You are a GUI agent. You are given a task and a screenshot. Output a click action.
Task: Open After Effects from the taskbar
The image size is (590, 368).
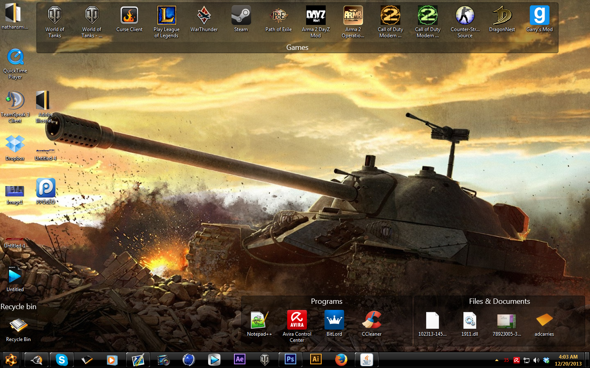pyautogui.click(x=240, y=360)
